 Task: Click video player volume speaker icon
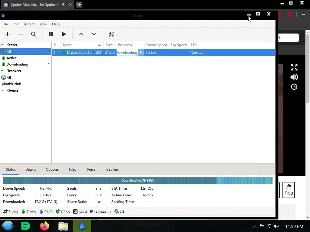294,77
